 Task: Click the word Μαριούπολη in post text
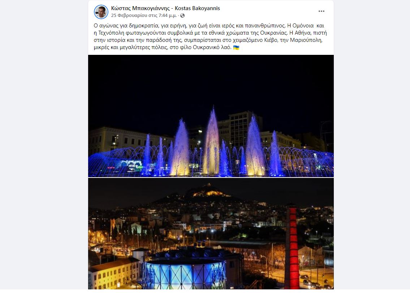[306, 40]
